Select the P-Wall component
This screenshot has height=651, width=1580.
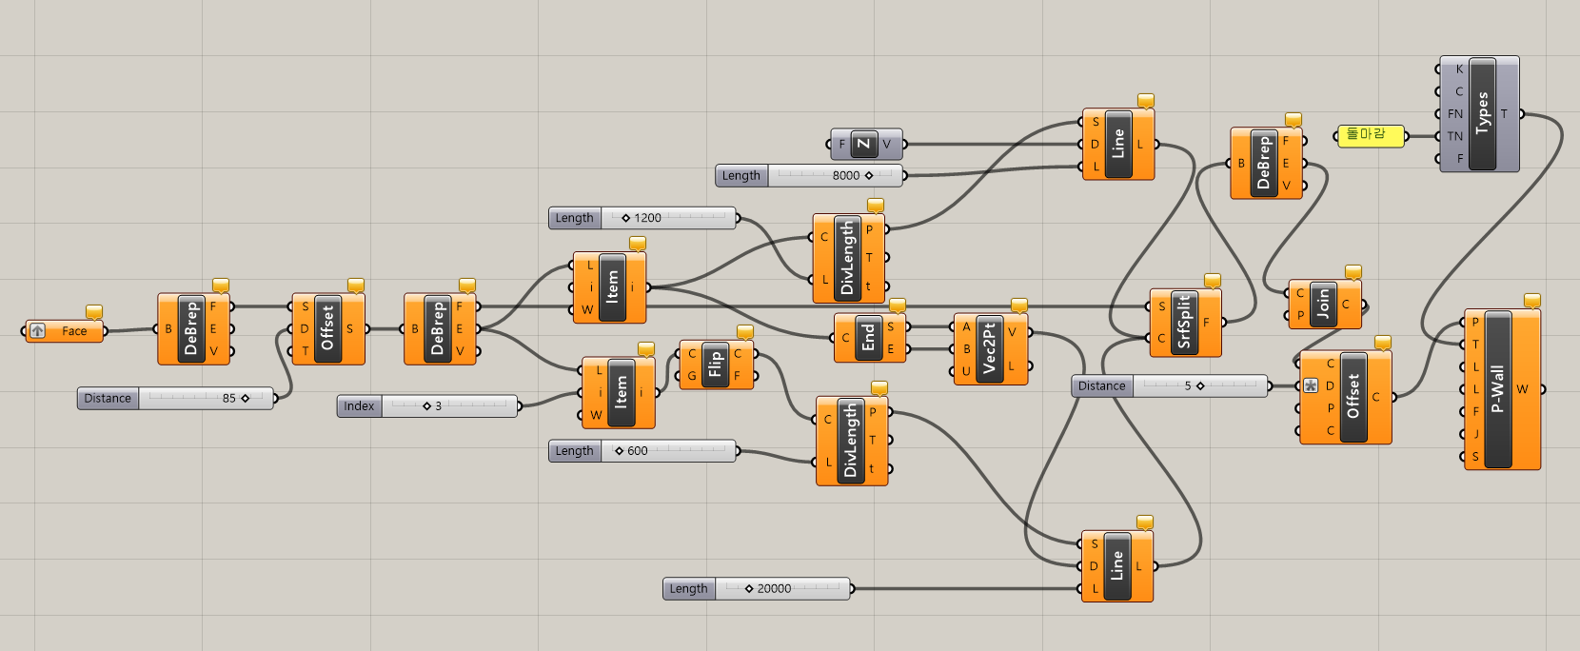point(1497,389)
